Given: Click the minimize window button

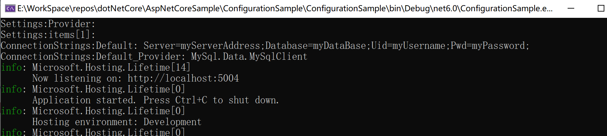Looking at the screenshot, I should pos(571,8).
